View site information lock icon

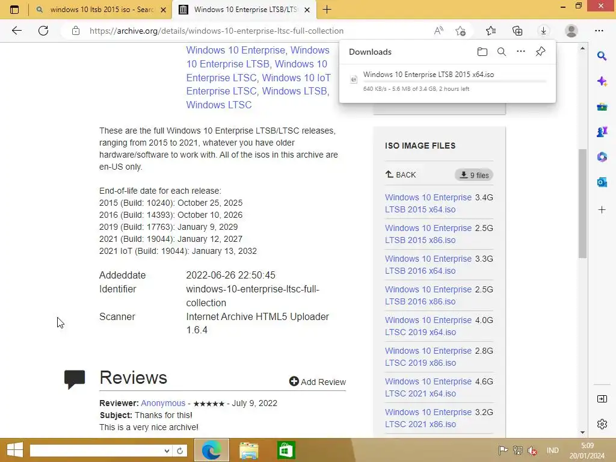click(76, 31)
